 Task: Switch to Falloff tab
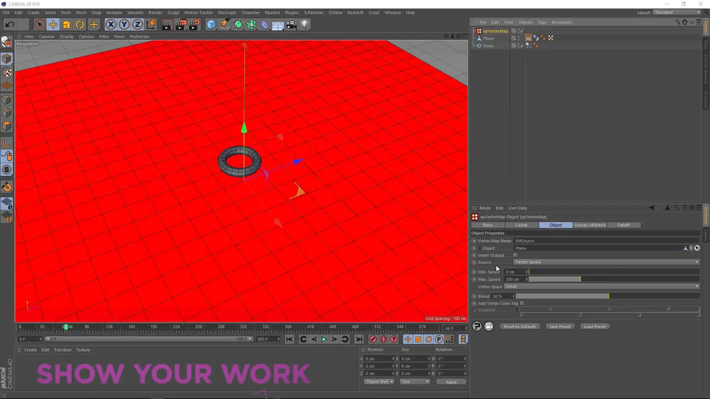point(623,225)
